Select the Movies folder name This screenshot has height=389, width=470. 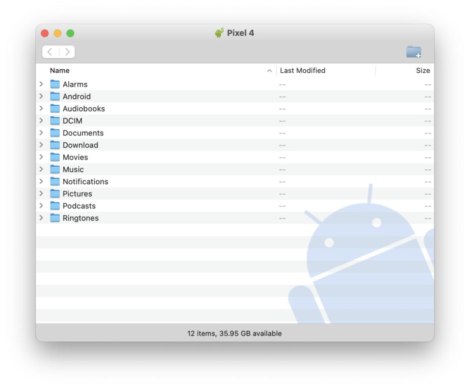[x=75, y=157]
